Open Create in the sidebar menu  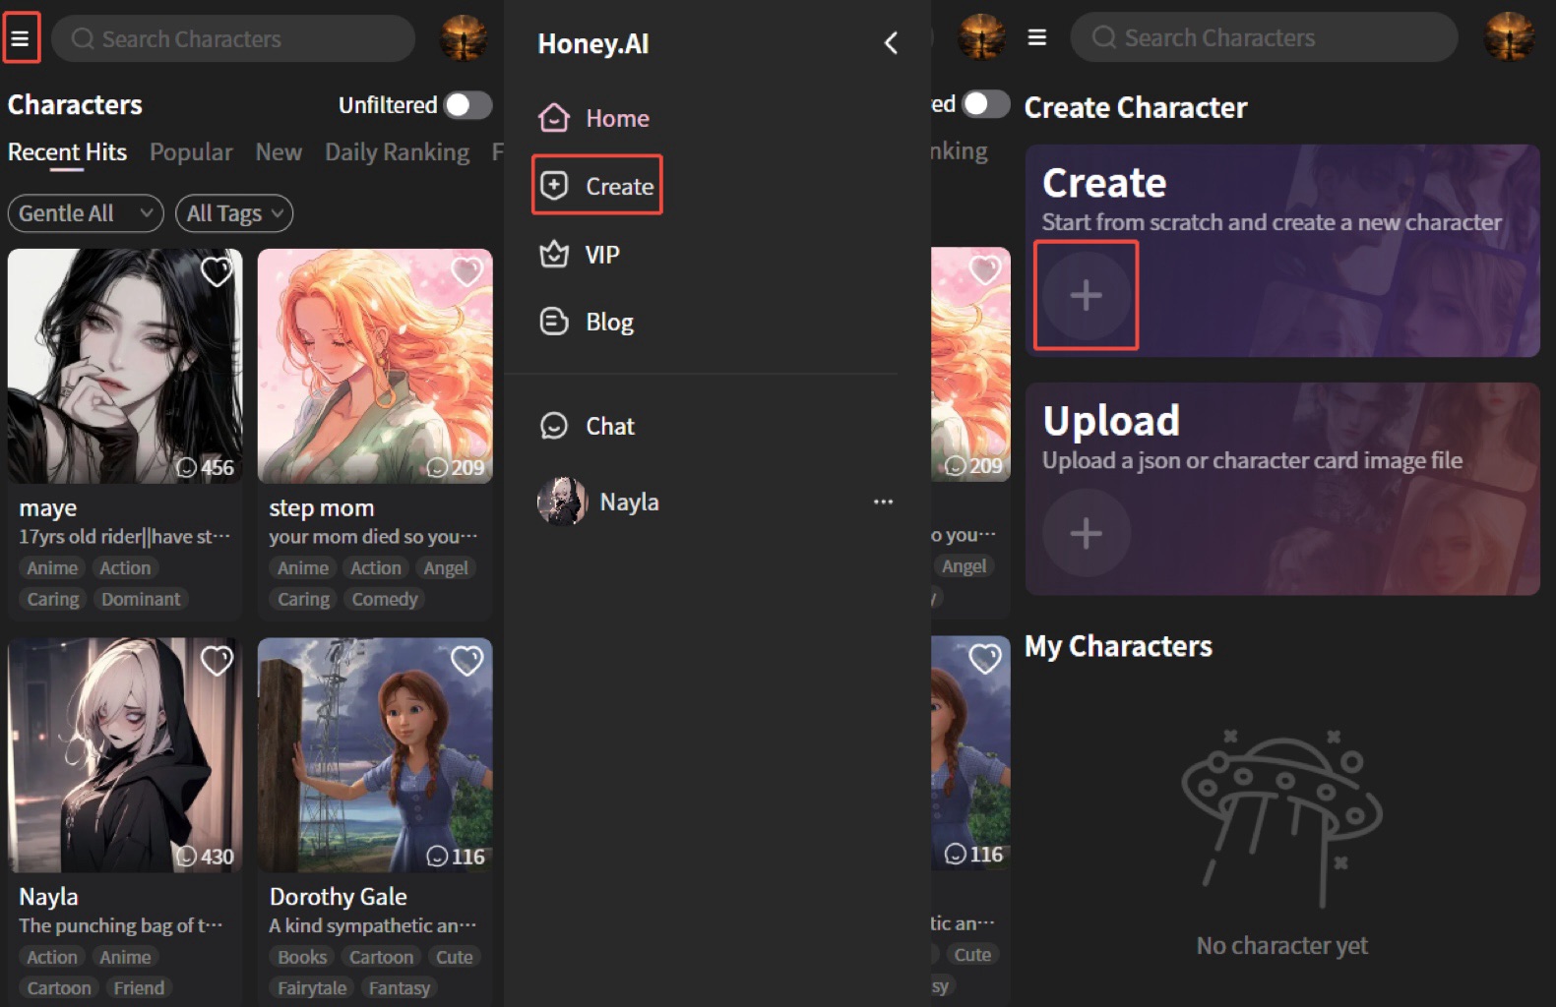click(x=597, y=186)
